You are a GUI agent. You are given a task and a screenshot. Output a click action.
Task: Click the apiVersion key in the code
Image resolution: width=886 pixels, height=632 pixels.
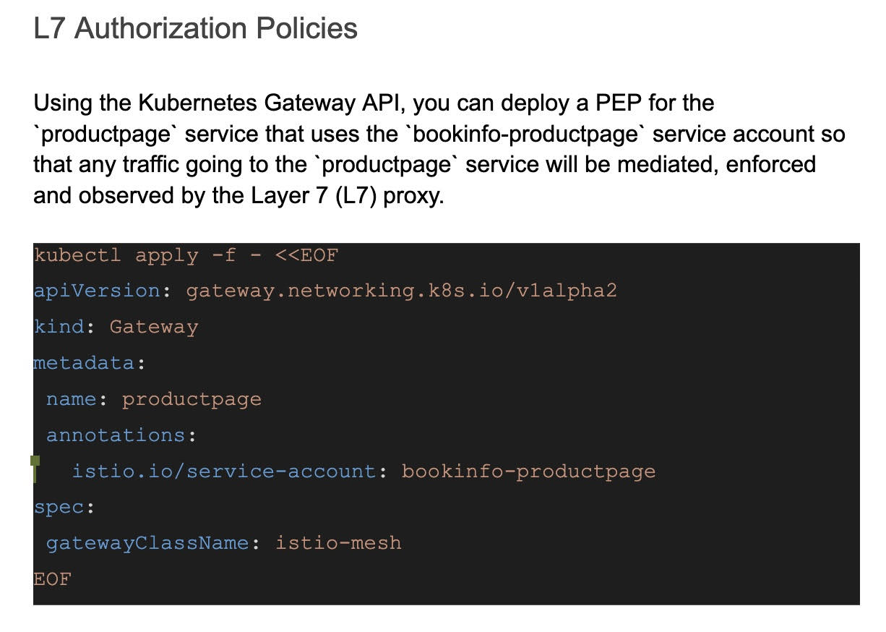click(x=97, y=291)
